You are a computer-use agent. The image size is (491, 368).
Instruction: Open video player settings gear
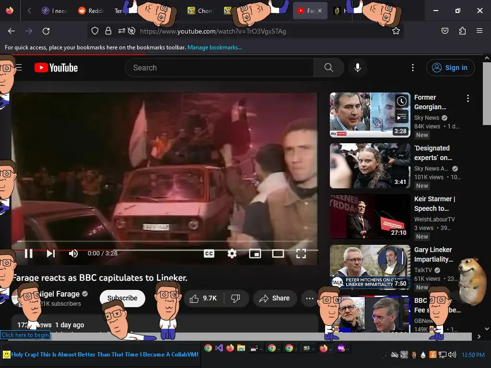(x=232, y=253)
